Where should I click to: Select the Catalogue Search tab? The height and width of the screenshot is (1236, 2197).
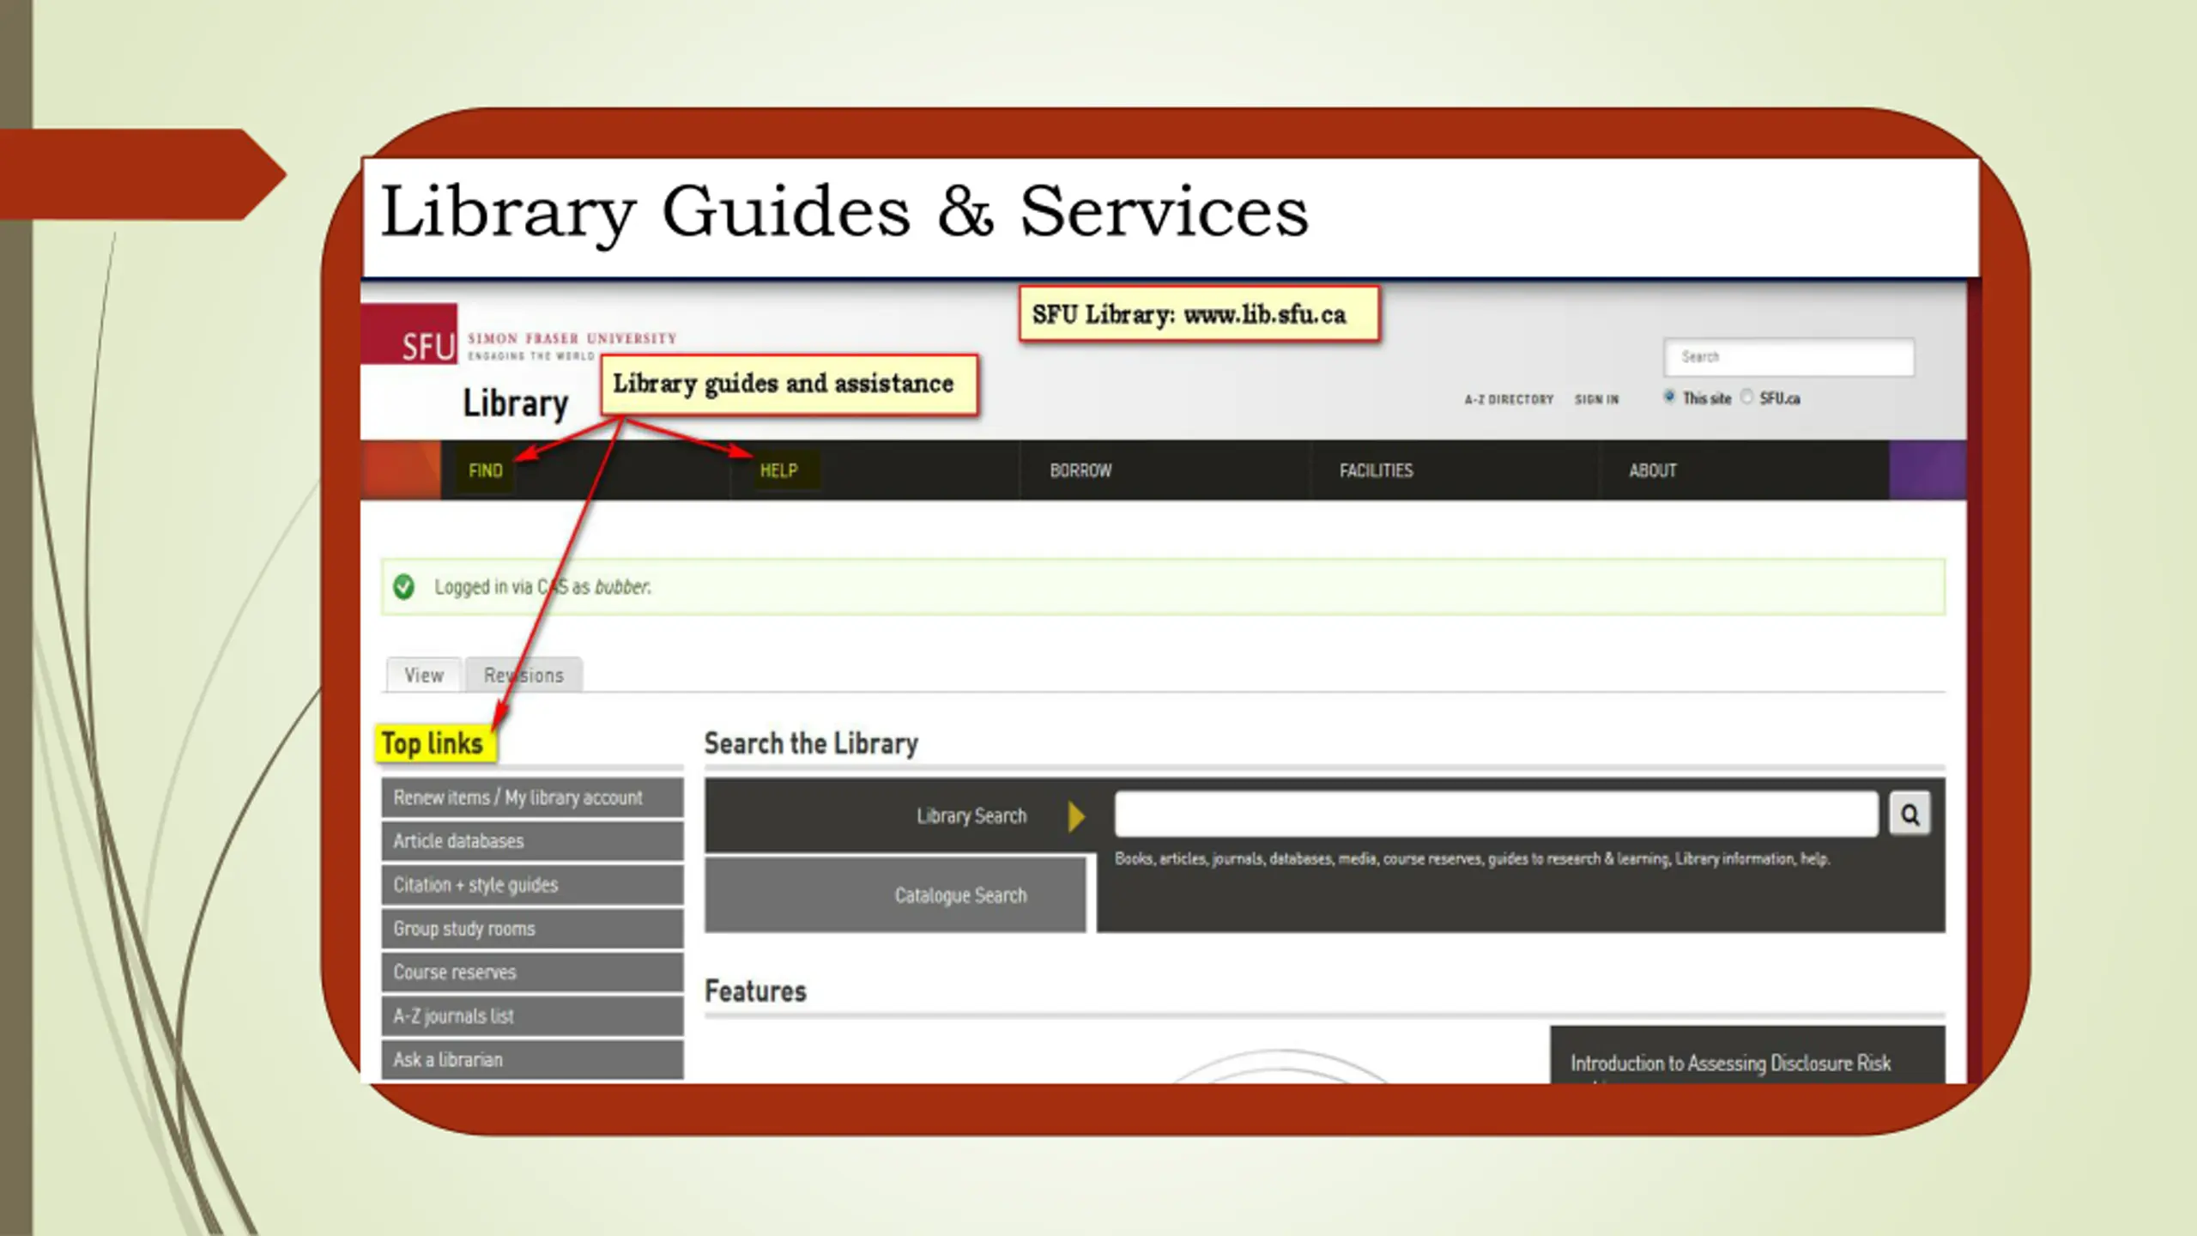click(x=895, y=895)
